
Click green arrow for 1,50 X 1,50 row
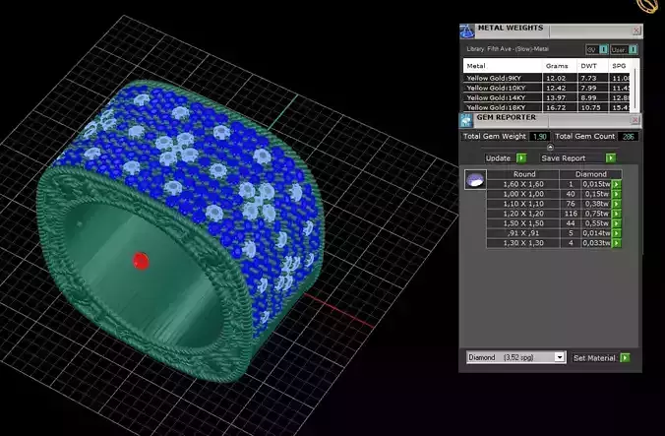(617, 223)
